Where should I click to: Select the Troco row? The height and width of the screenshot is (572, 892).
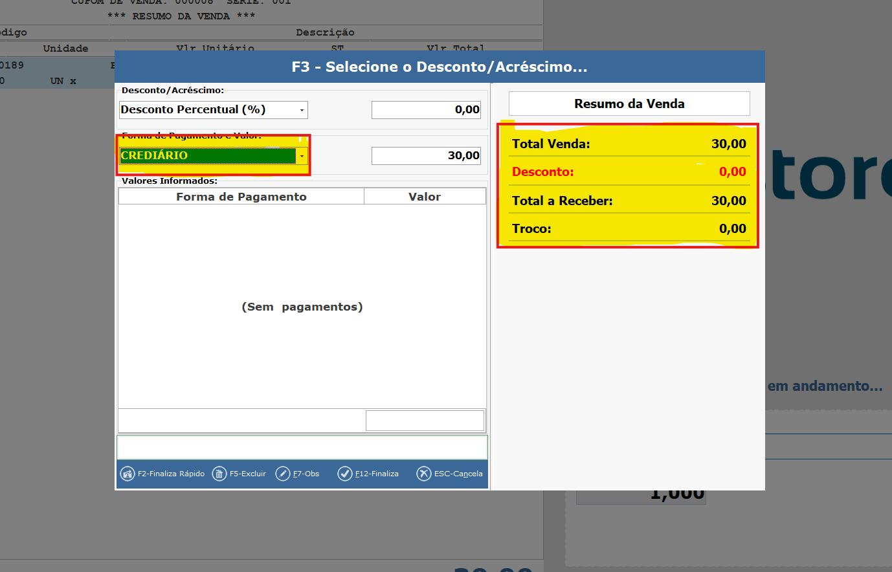(x=629, y=229)
